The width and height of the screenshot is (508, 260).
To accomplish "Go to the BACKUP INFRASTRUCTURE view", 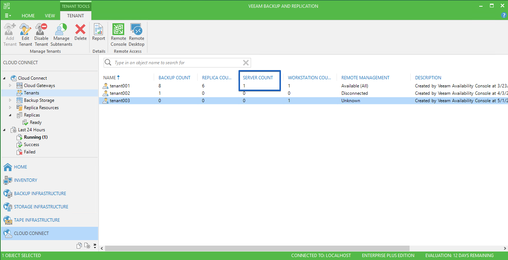I will click(x=49, y=194).
